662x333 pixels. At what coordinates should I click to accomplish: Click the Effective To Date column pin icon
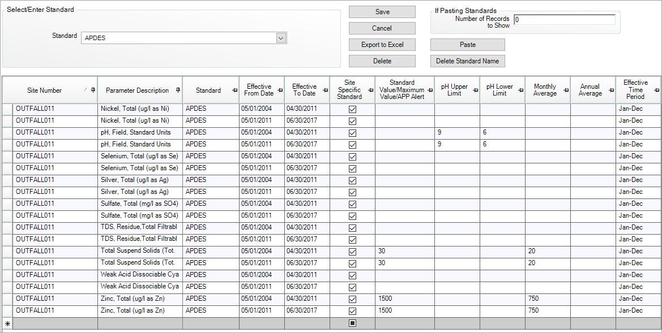tap(324, 90)
